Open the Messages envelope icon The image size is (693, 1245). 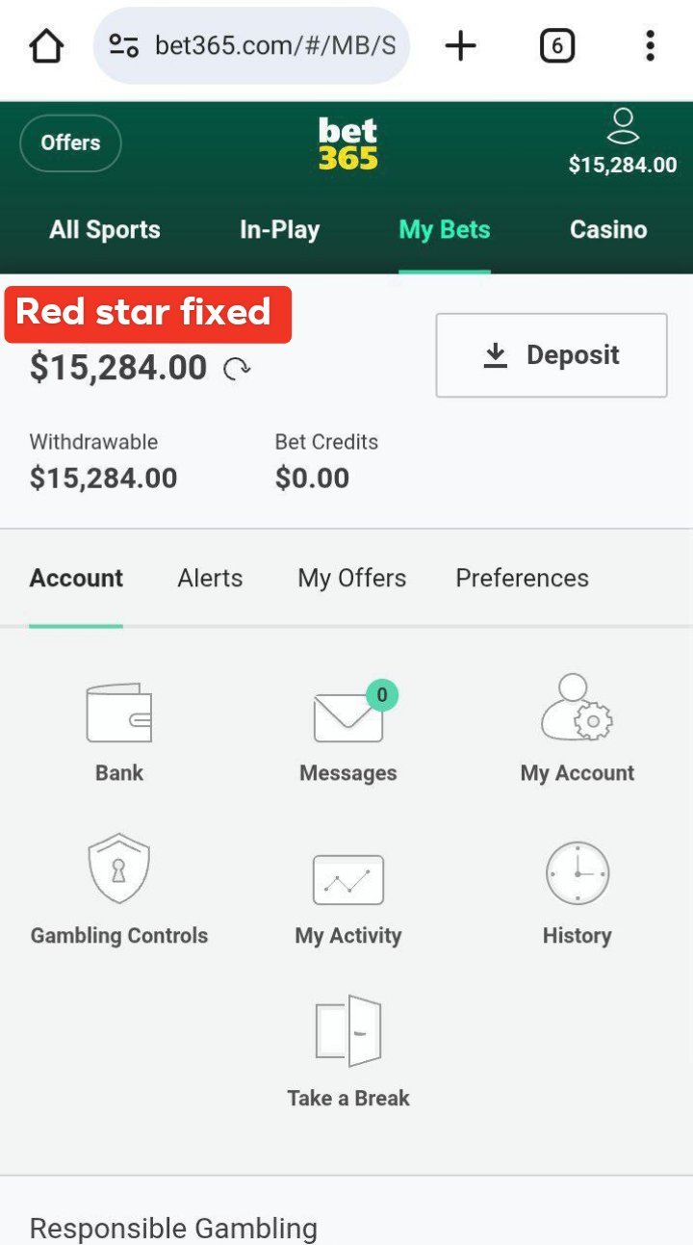click(x=348, y=717)
